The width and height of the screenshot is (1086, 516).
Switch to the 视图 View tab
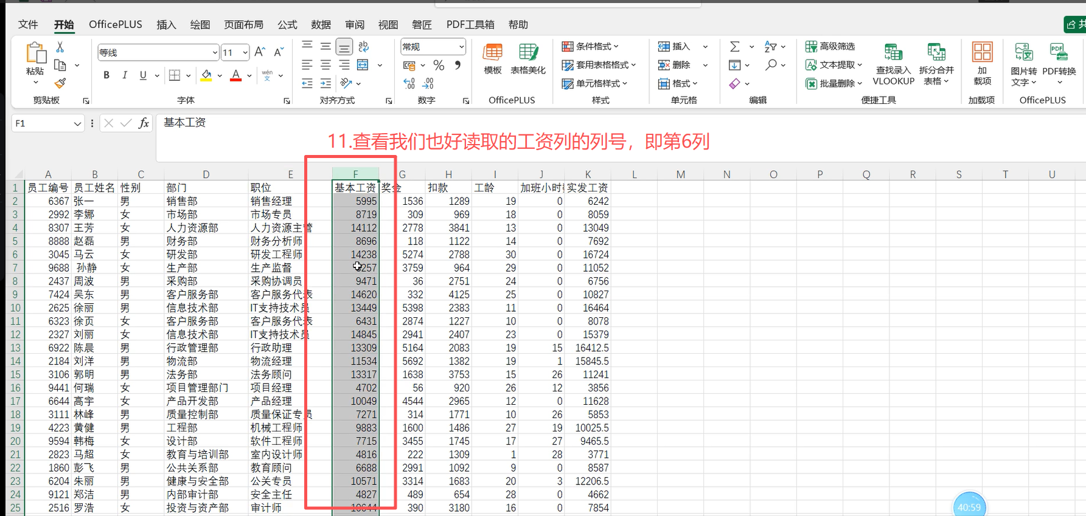[x=388, y=24]
